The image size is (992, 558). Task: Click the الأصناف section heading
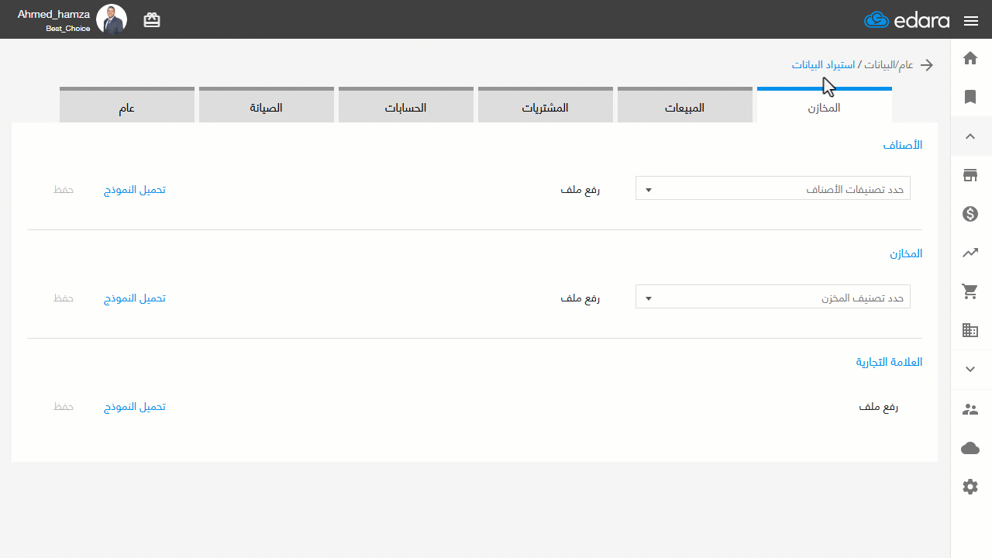click(x=903, y=145)
